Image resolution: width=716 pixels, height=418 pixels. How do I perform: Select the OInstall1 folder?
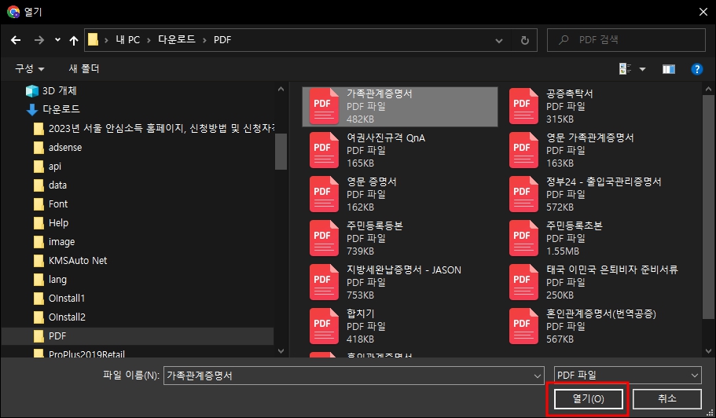pos(66,298)
